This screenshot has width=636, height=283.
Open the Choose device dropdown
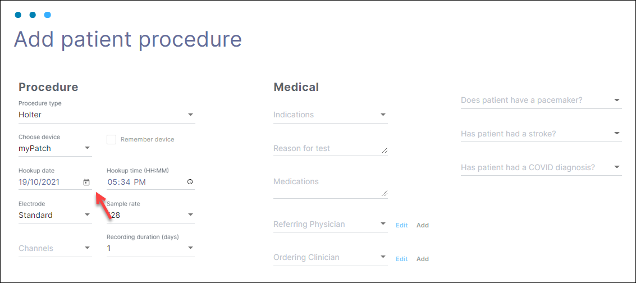pos(87,148)
